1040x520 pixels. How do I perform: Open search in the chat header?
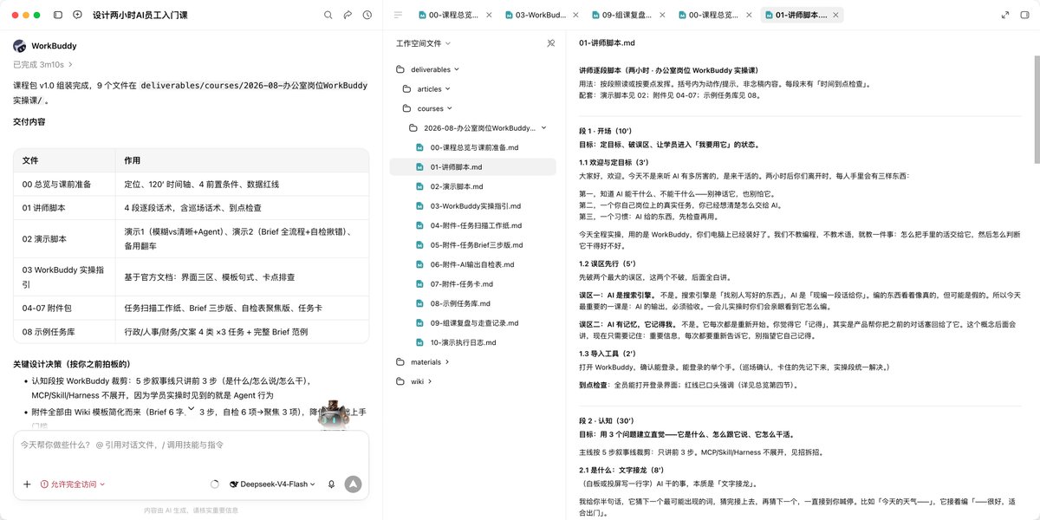coord(328,15)
